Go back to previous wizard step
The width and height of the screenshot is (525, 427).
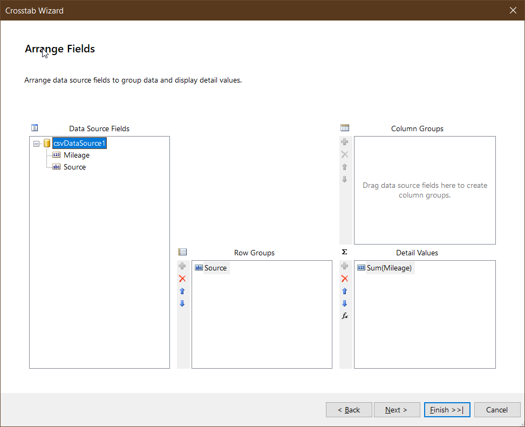[x=349, y=410]
